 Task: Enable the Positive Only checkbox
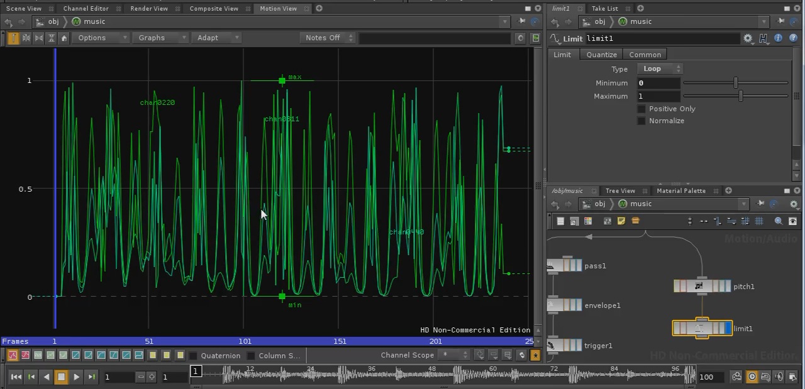[641, 109]
